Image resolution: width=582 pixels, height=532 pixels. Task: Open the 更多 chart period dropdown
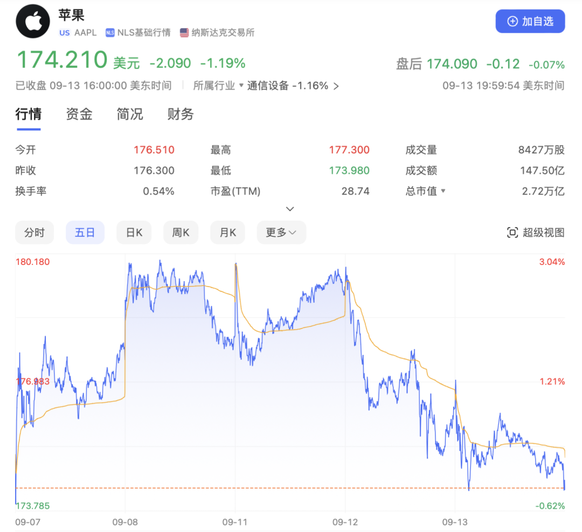(281, 233)
